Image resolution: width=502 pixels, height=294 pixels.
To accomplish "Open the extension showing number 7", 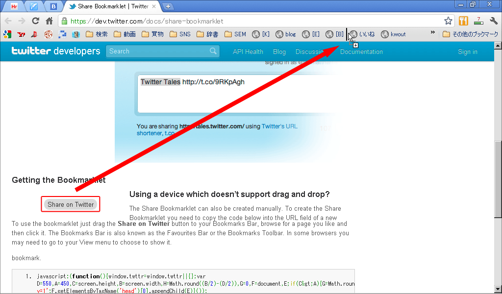I will pos(478,21).
